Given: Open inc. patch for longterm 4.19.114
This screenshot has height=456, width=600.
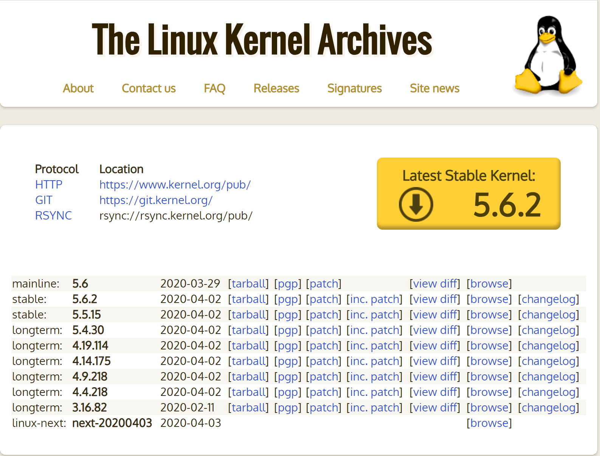Looking at the screenshot, I should (375, 346).
